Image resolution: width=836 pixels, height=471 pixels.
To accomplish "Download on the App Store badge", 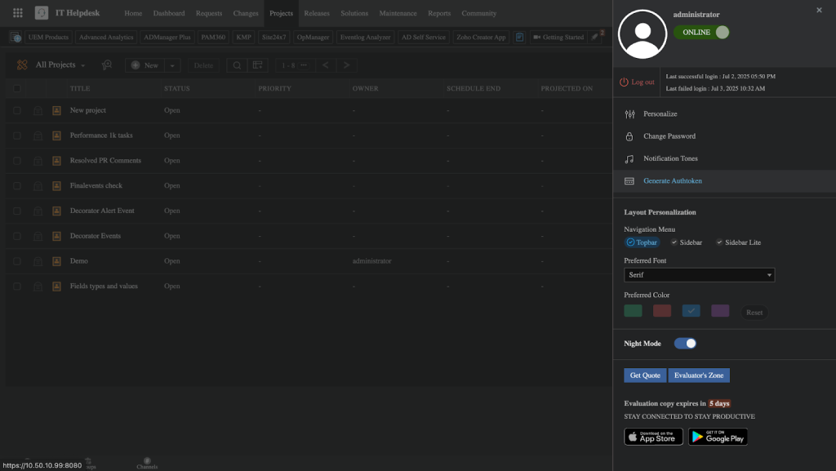I will 654,437.
